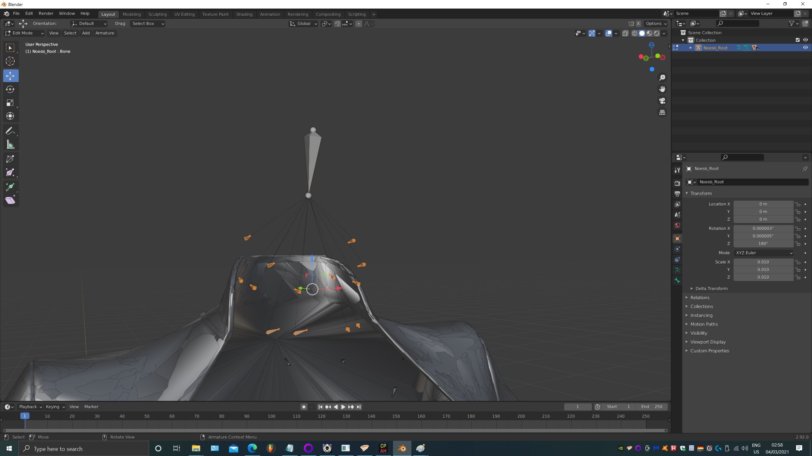Switch to the Shading workspace tab
This screenshot has height=456, width=812.
point(244,14)
